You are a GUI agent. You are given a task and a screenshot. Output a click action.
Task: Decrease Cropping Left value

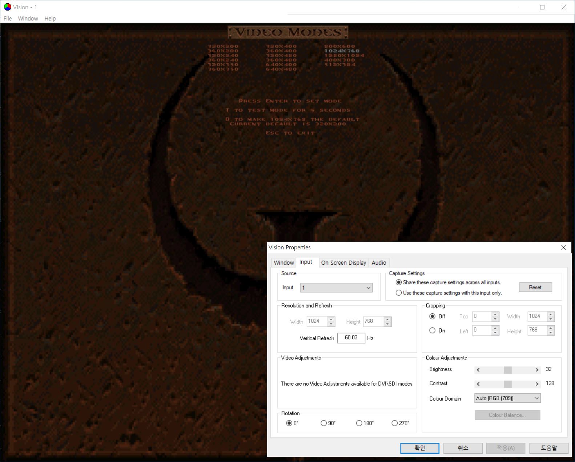[x=495, y=333]
